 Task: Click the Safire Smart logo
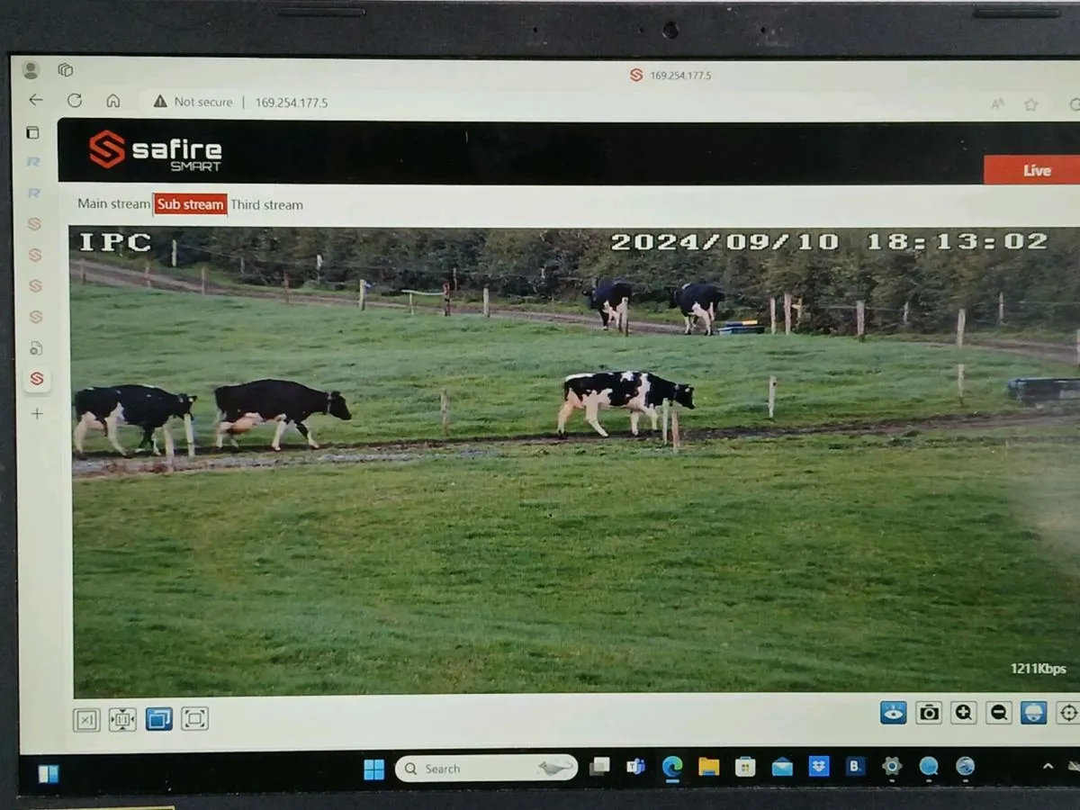point(153,151)
